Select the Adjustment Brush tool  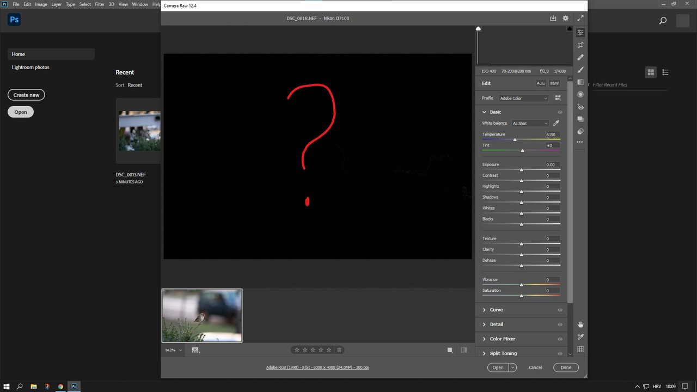click(580, 70)
